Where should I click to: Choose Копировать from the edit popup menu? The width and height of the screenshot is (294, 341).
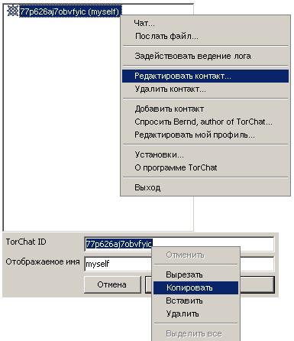(x=195, y=287)
